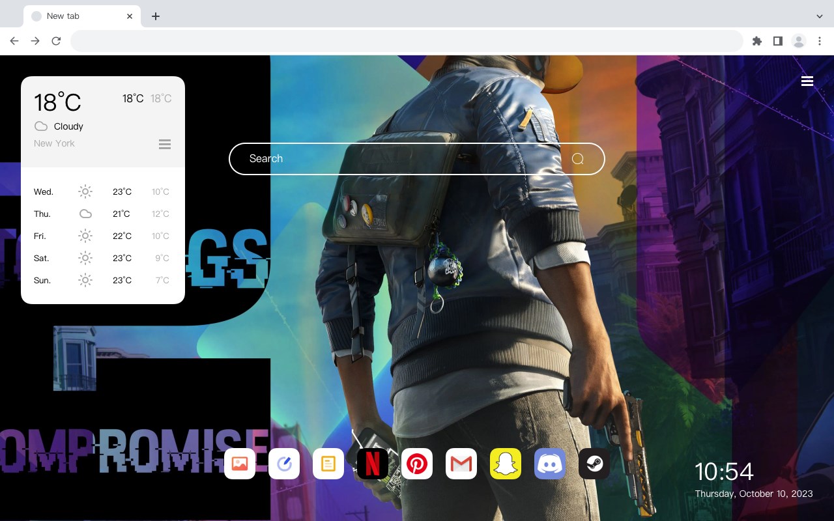This screenshot has height=521, width=834.
Task: Open the Pinterest shortcut icon
Action: pos(417,464)
